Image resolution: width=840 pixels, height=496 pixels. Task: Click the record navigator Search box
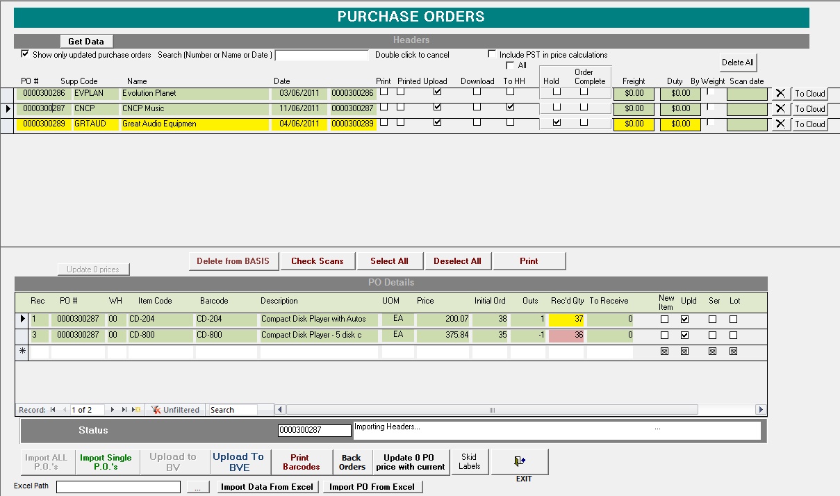[233, 410]
